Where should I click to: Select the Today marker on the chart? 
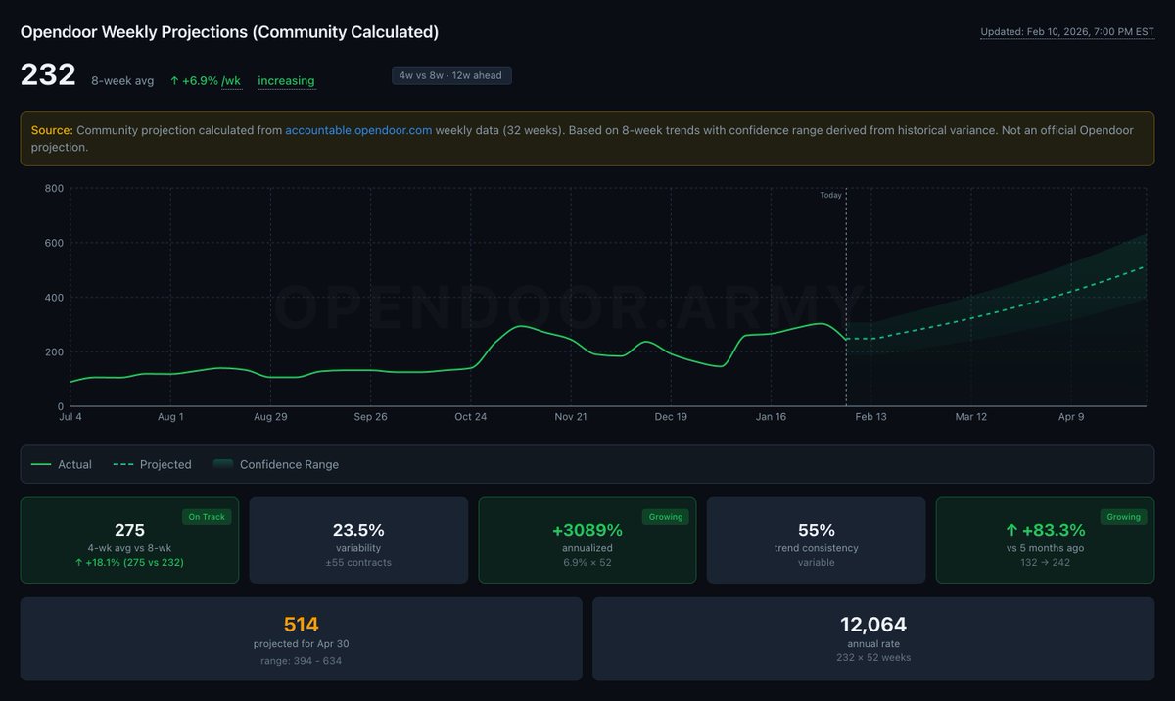click(829, 195)
